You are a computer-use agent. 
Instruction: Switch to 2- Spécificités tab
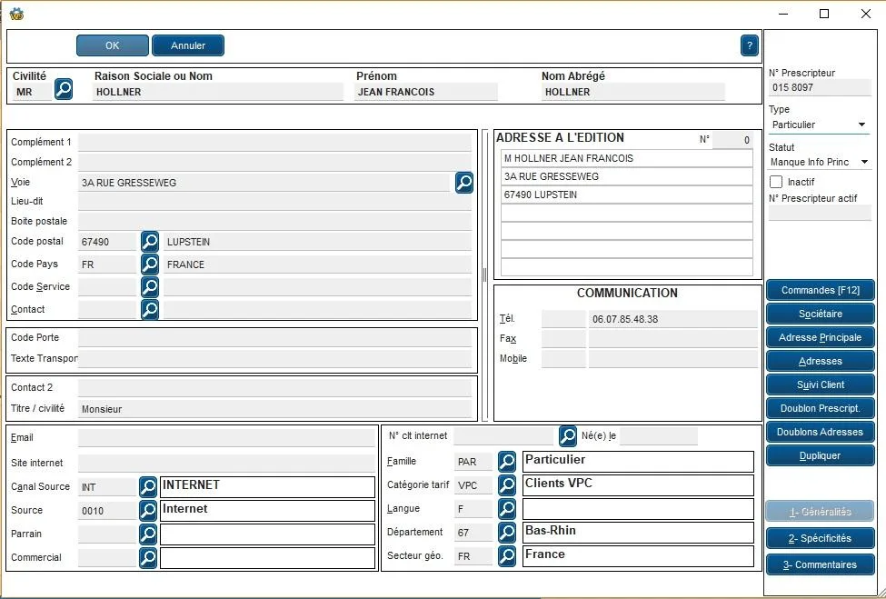[821, 538]
